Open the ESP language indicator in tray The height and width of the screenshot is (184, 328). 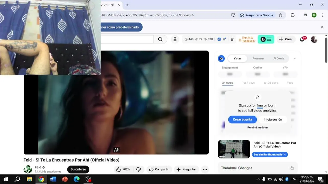coord(294,179)
